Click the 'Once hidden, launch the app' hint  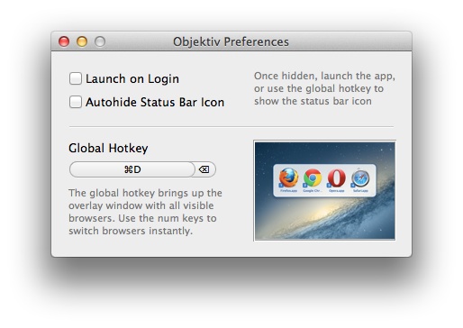[324, 88]
